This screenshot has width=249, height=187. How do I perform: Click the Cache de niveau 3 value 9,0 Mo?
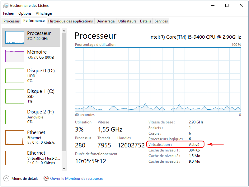click(x=195, y=161)
